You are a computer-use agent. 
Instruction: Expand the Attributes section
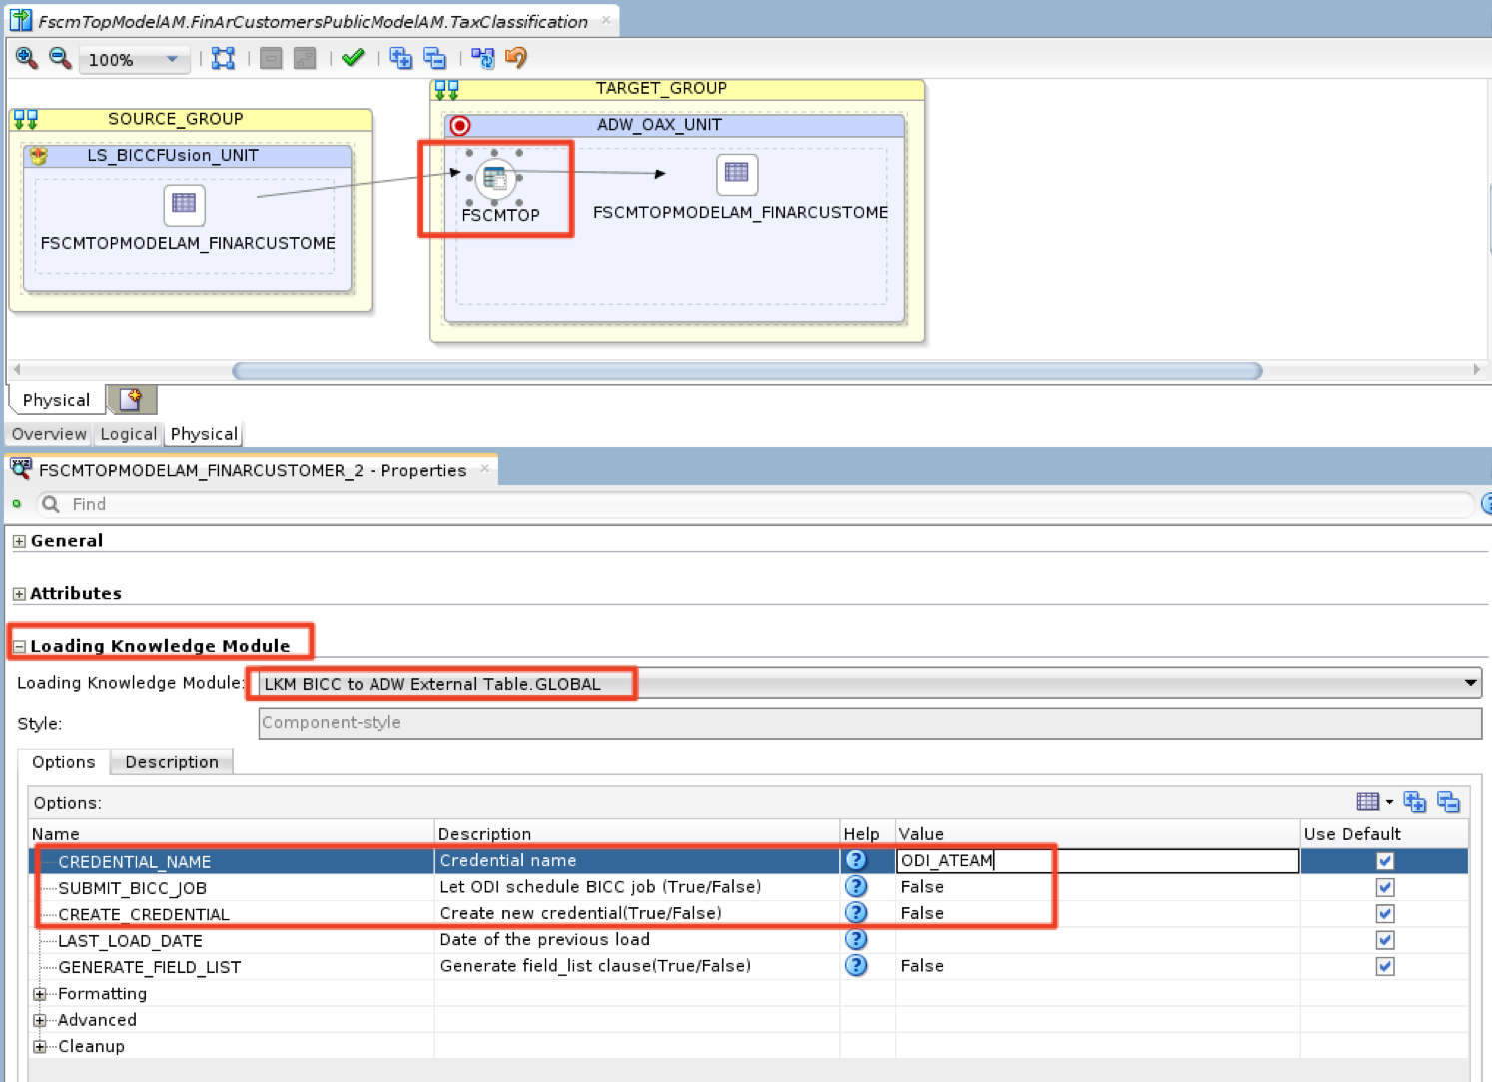pyautogui.click(x=19, y=594)
